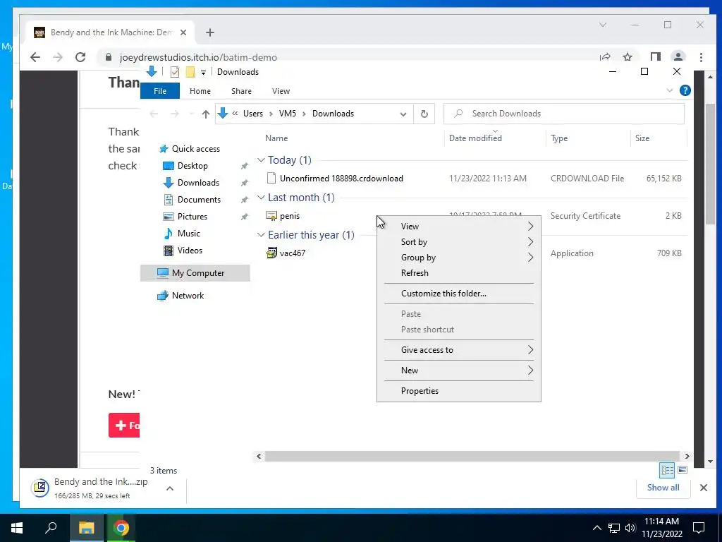Sort by the Date modified column header
The height and width of the screenshot is (542, 722).
pos(475,138)
